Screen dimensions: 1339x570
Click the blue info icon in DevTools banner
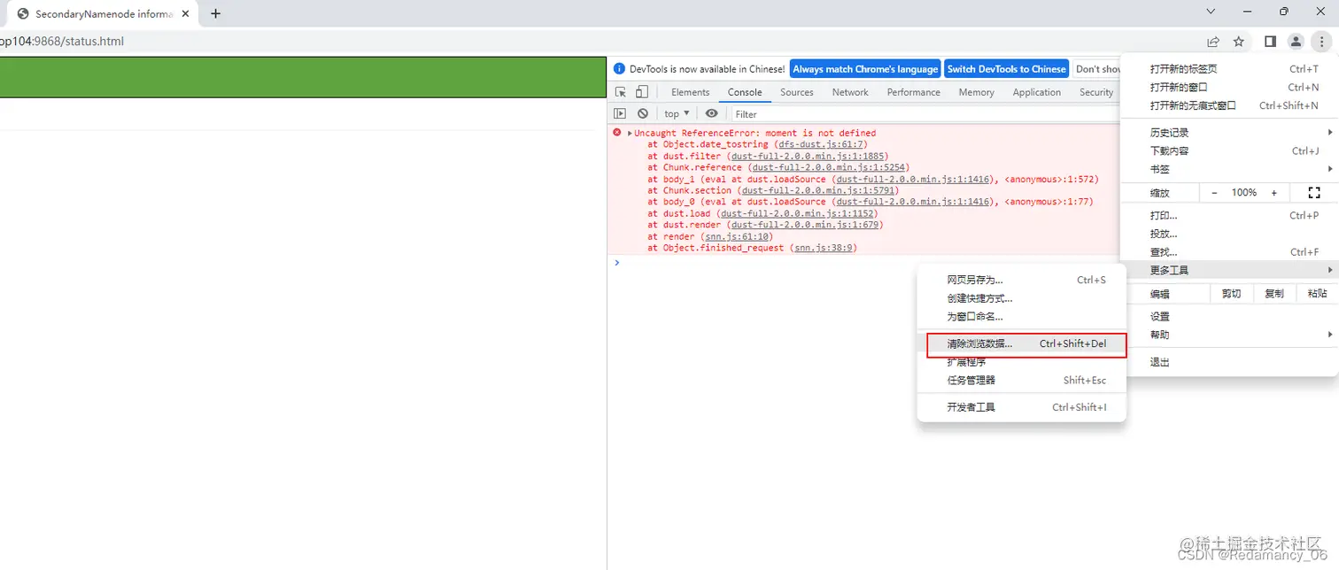(620, 69)
